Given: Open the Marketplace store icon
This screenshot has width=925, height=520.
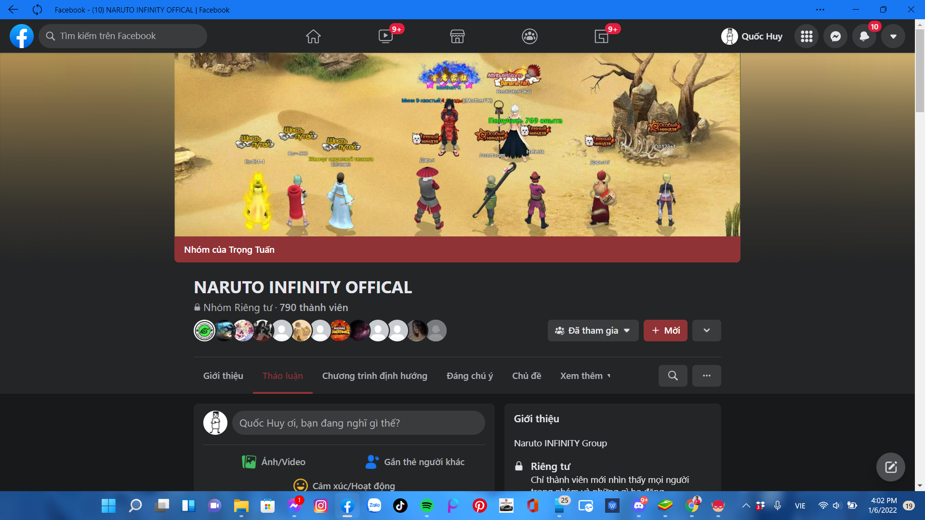Looking at the screenshot, I should (457, 36).
